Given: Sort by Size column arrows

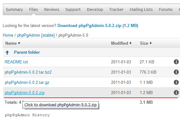Looking at the screenshot, I should pos(151,43).
